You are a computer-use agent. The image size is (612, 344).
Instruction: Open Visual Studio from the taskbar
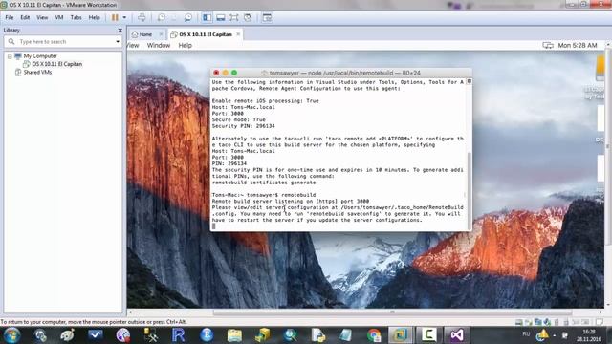(x=457, y=335)
